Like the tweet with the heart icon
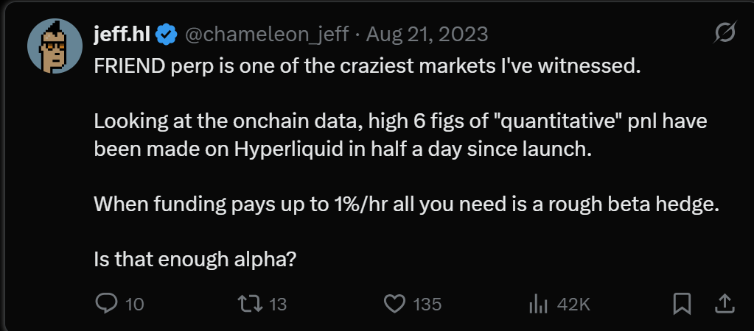The width and height of the screenshot is (754, 331). 395,304
